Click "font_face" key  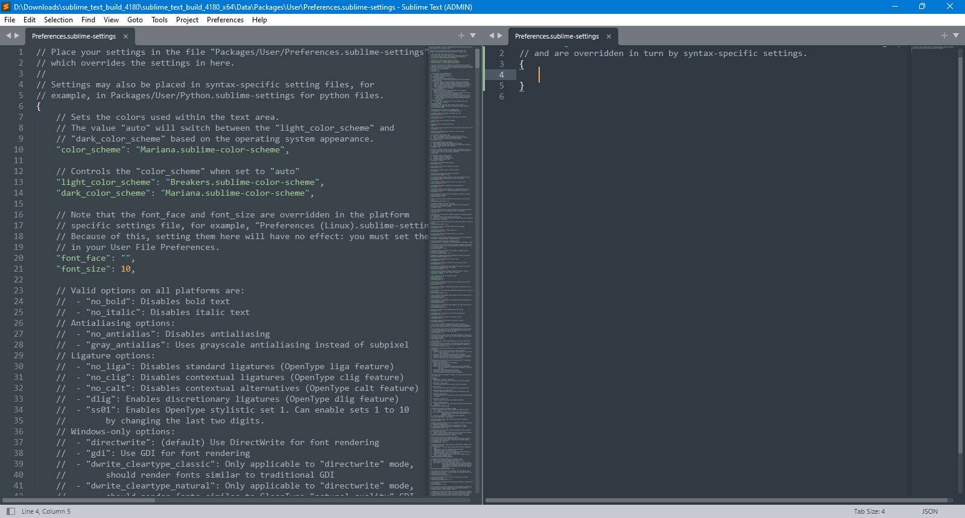click(83, 258)
